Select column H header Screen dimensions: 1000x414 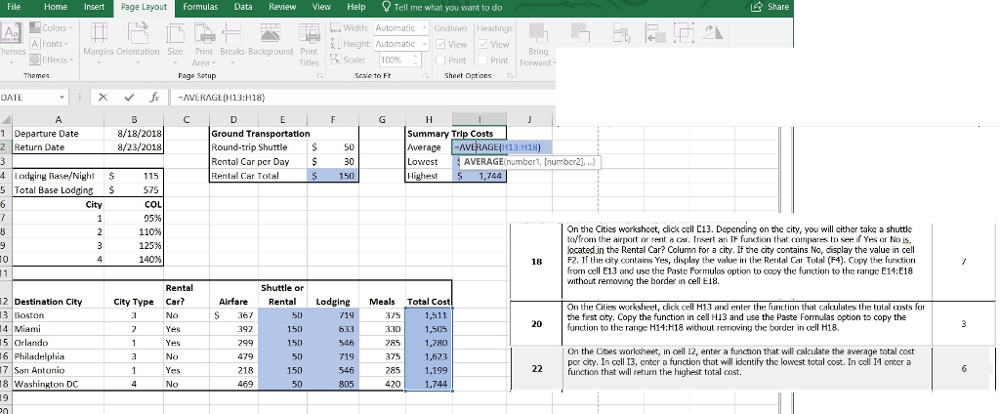[429, 119]
